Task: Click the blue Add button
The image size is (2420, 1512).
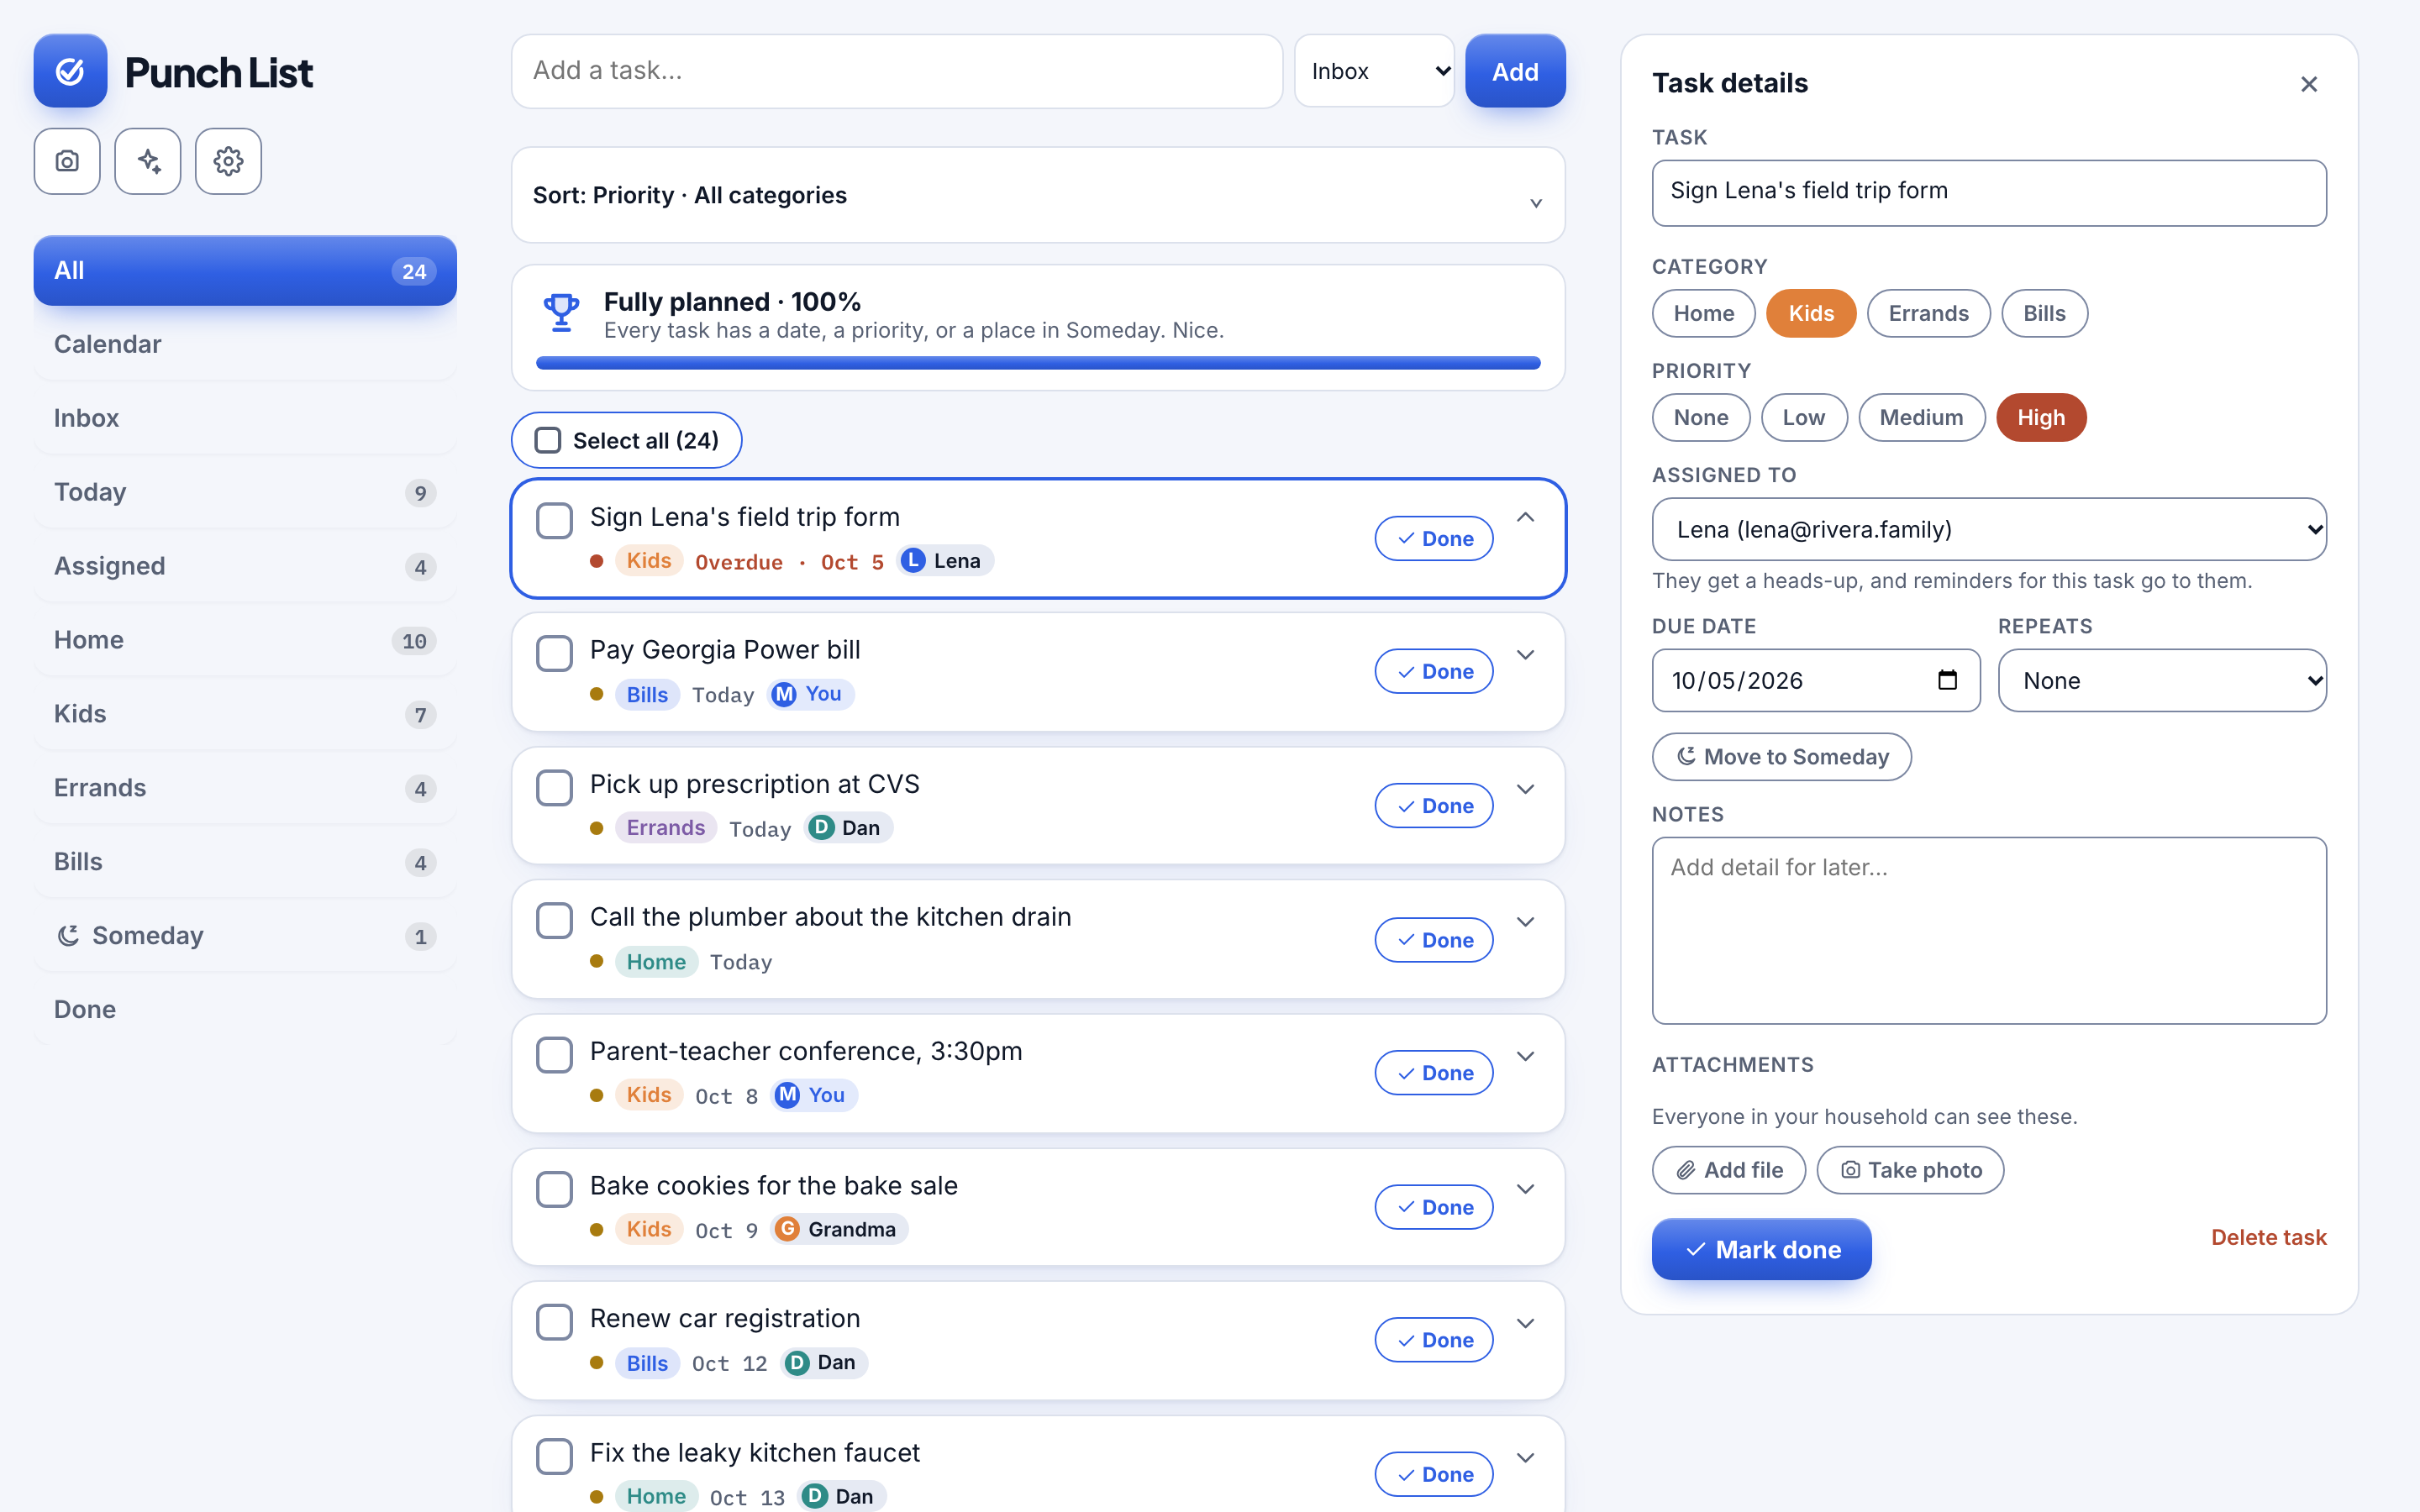Action: click(1515, 71)
